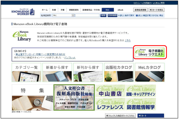Open the 洋書 menu item
This screenshot has height=119, width=179.
62,10
